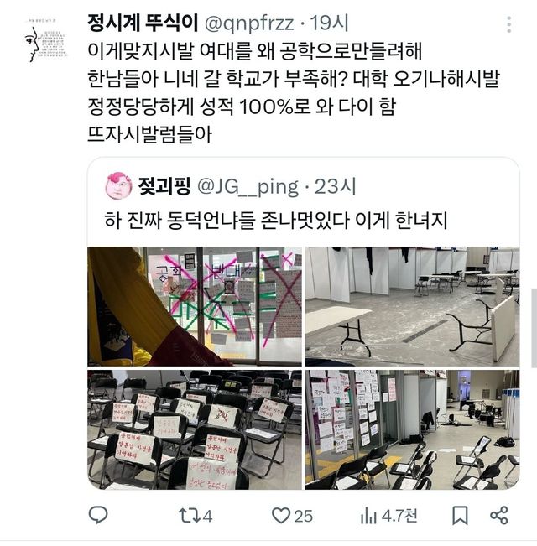The height and width of the screenshot is (546, 537).
Task: Like the tweet with heart icon
Action: coord(281,515)
